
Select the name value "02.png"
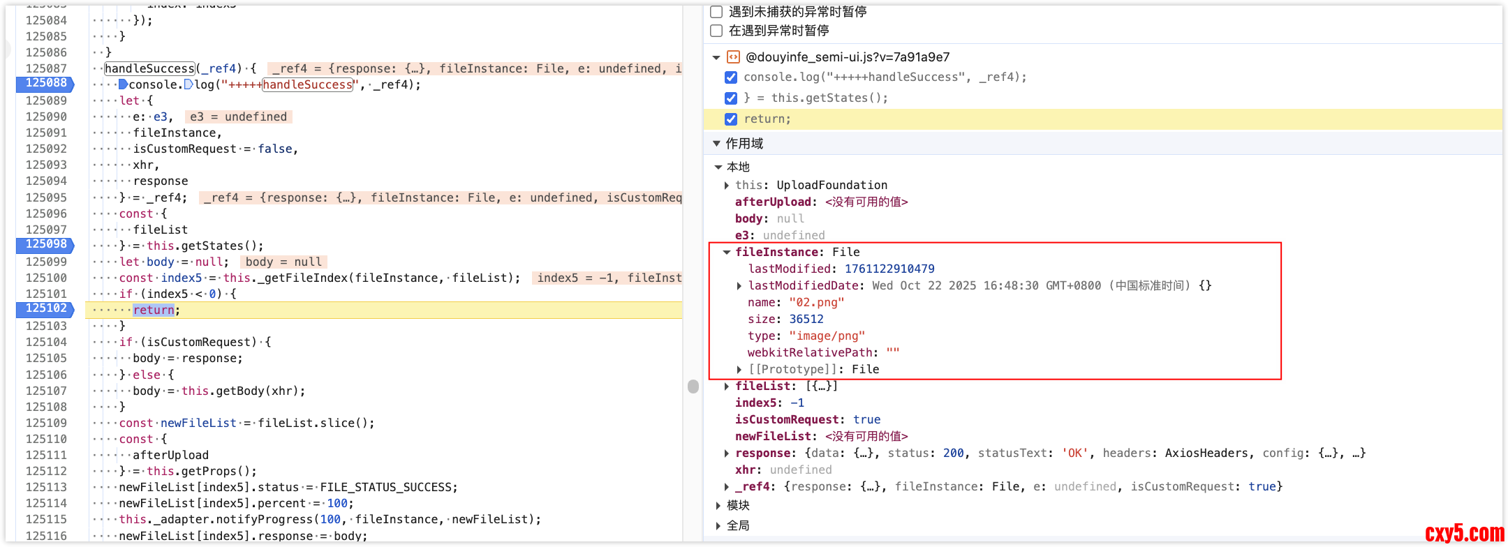coord(817,303)
